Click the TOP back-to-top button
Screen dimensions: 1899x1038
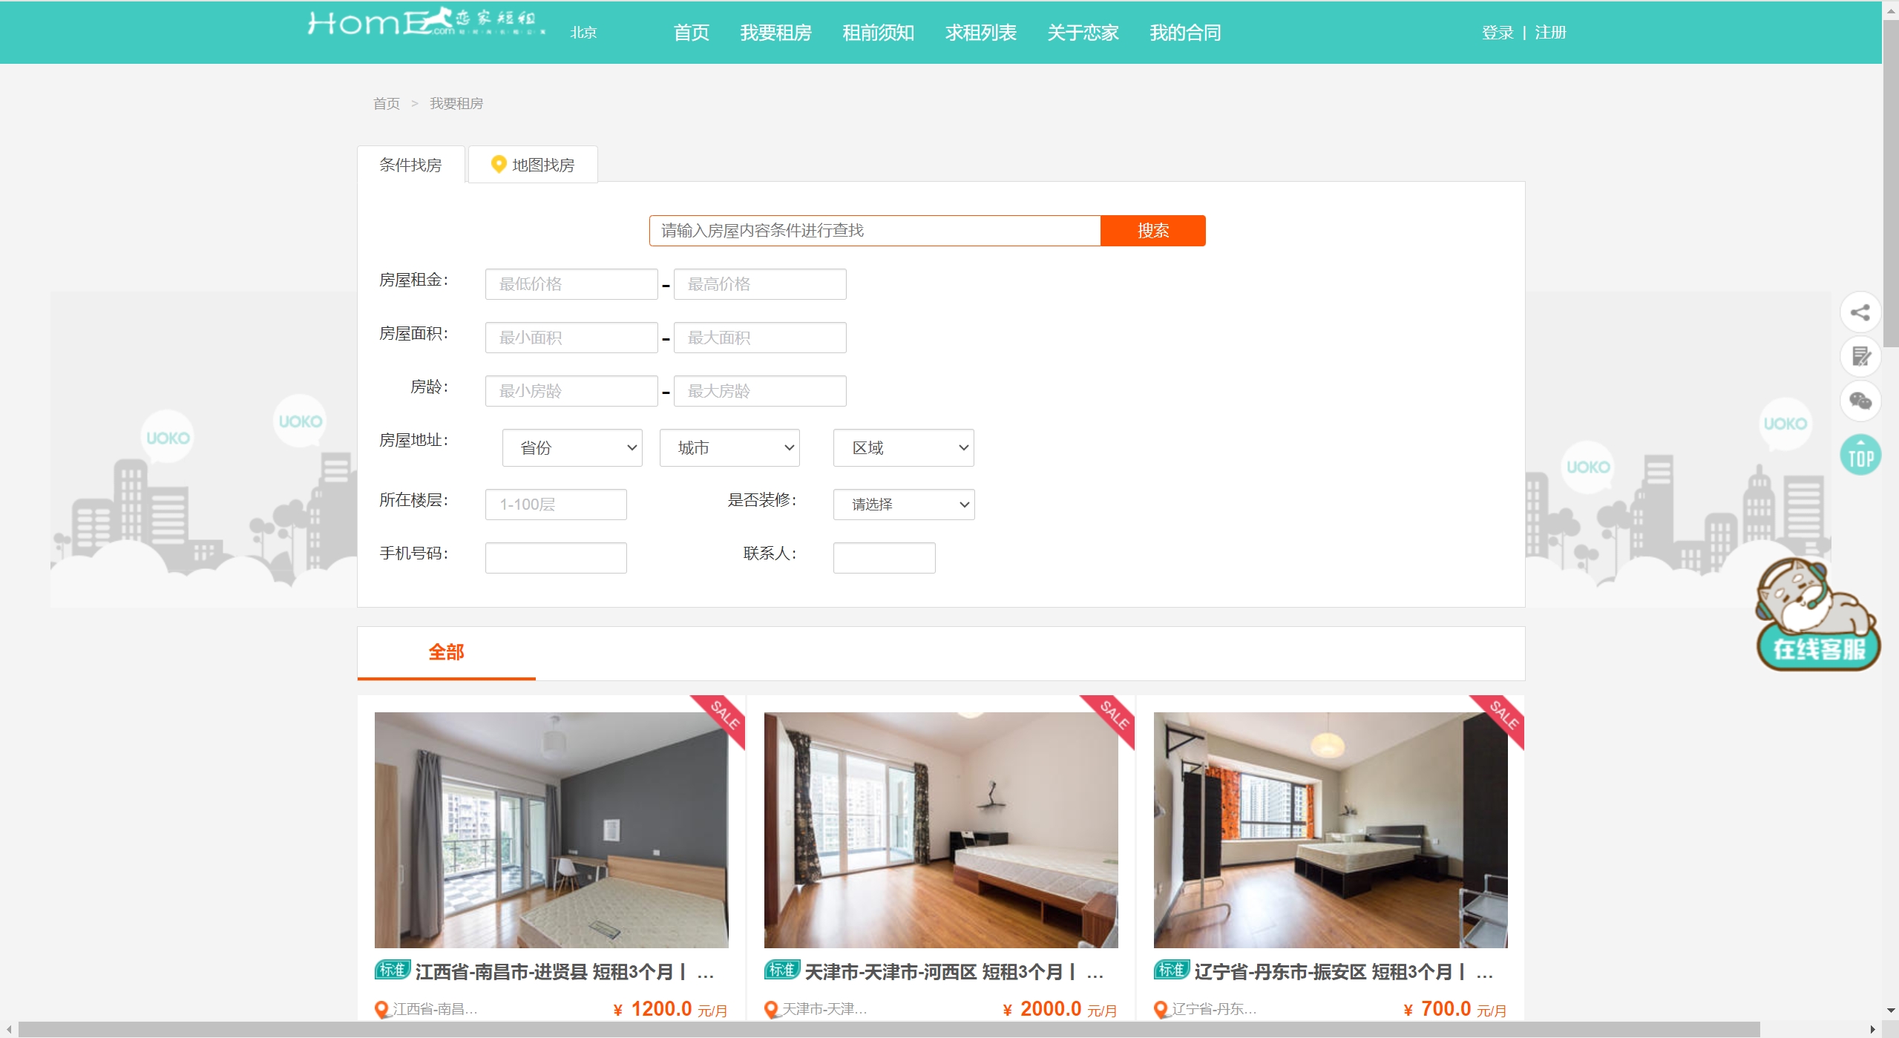(x=1860, y=456)
